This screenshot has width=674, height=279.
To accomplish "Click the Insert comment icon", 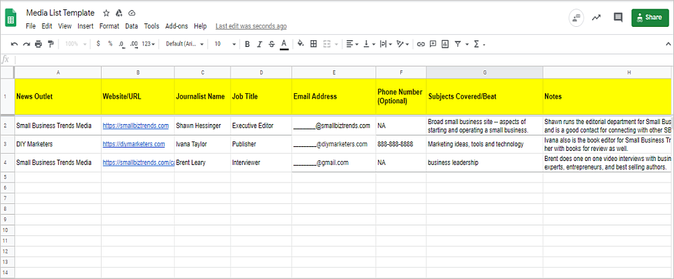I will point(433,44).
